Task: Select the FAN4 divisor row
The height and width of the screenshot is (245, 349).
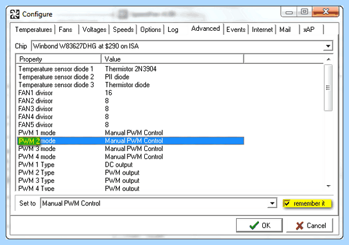Action: coord(130,117)
